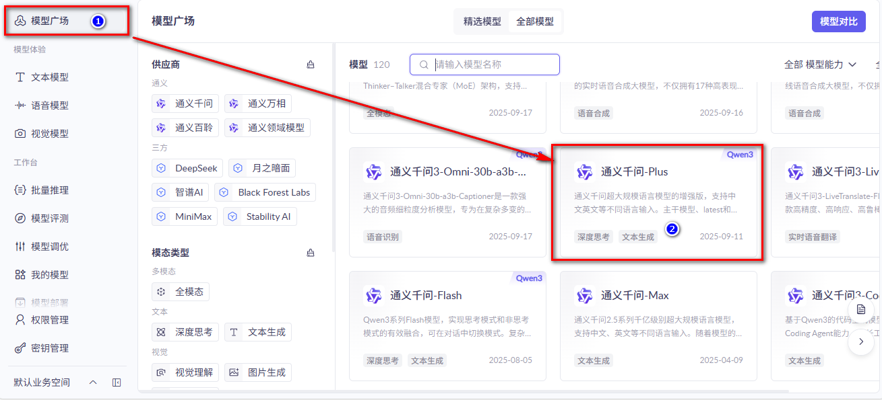Filter by 通义领域模型 provider
Viewport: 882px width, 400px height.
click(267, 128)
